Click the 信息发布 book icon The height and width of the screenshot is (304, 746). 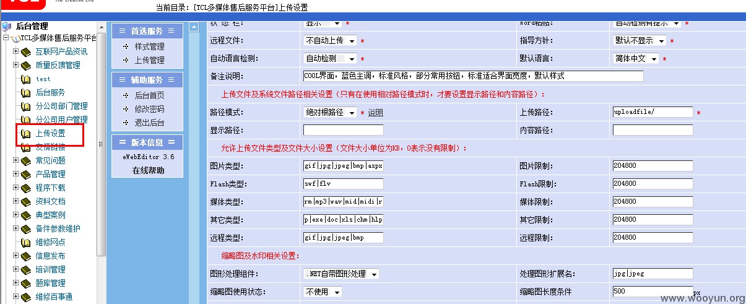coord(25,256)
